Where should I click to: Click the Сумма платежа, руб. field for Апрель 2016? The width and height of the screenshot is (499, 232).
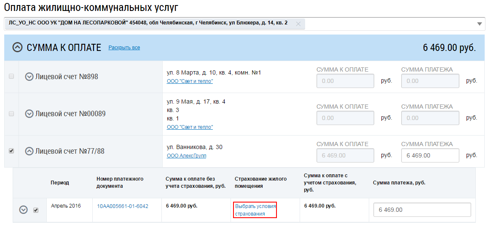click(422, 210)
